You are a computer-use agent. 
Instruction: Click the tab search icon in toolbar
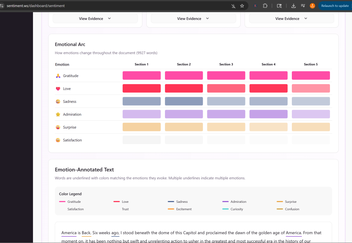pos(279,6)
